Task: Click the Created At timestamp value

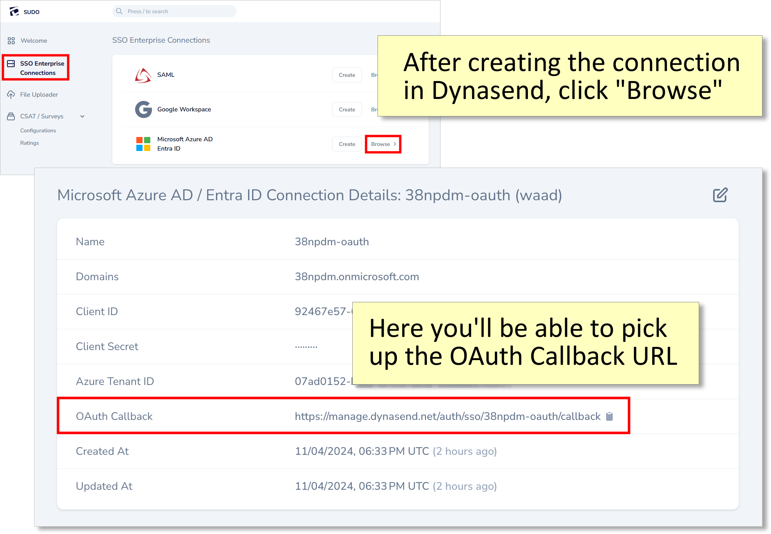Action: [396, 451]
